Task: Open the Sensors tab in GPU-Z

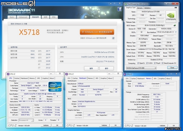Action: pyautogui.click(x=140, y=8)
